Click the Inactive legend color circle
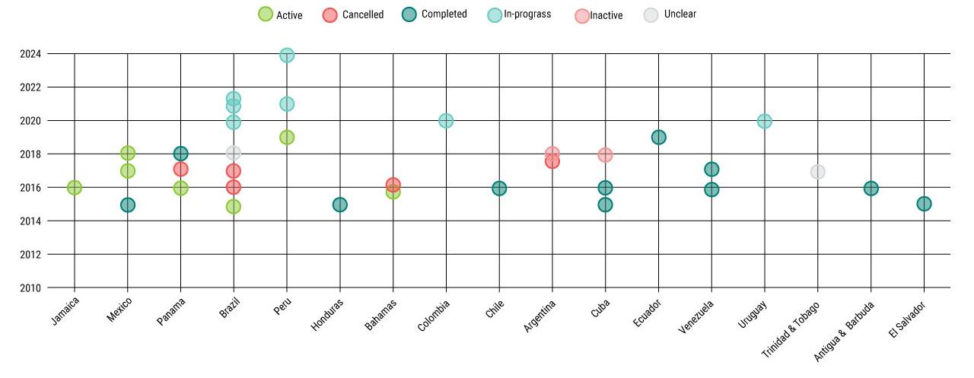Image resolution: width=974 pixels, height=378 pixels. coord(582,15)
